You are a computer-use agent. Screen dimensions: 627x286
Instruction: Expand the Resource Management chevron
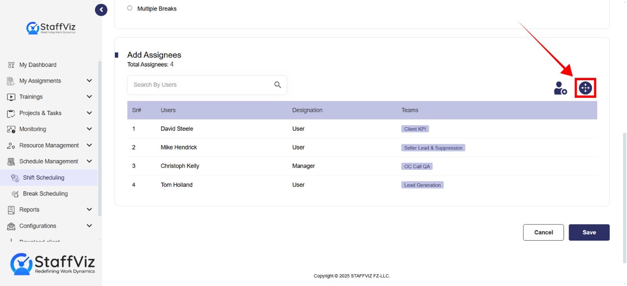pyautogui.click(x=89, y=145)
